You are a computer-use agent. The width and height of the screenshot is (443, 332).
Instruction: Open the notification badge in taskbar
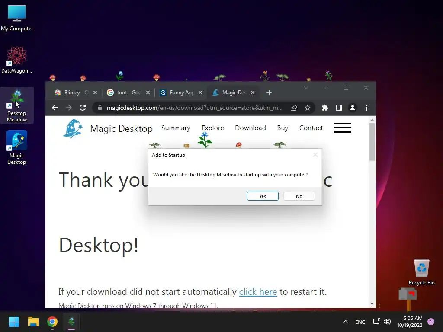coord(430,322)
